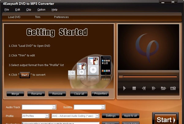
Task: Click the "1.Click "Load DVD" to Open DVD" text
Action: [x=29, y=46]
